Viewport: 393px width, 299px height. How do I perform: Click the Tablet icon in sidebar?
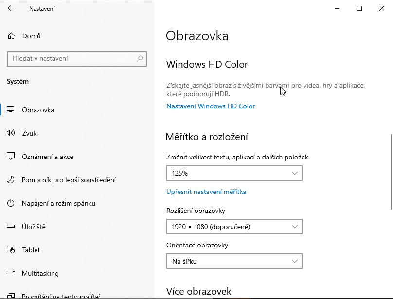[11, 250]
